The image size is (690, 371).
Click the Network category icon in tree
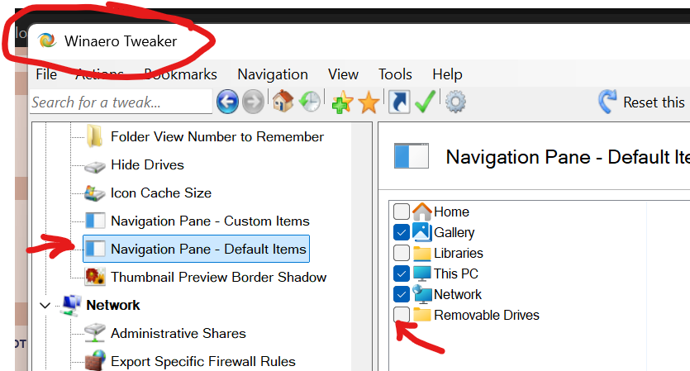click(x=70, y=305)
